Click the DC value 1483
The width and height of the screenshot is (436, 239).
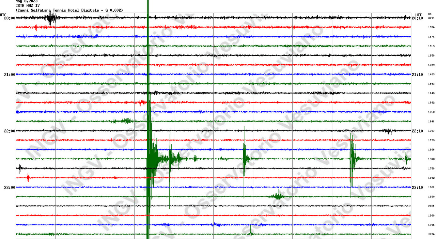431,75
